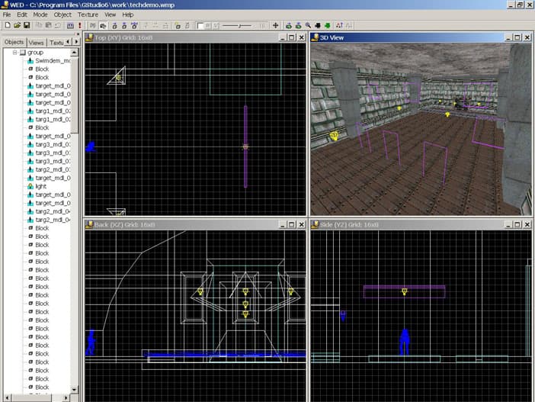Click the tree horizontal scrollbar left arrow
Screen dimensions: 535x402
pyautogui.click(x=7, y=398)
